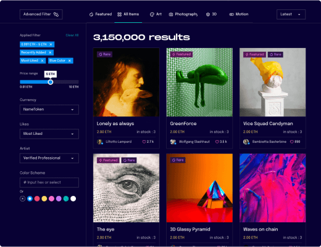Click the GreenForce title
This screenshot has height=247, width=321.
[183, 124]
